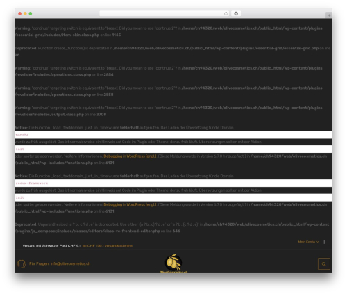Click the browser address bar
Screen dimensions: 347x294
tap(164, 13)
